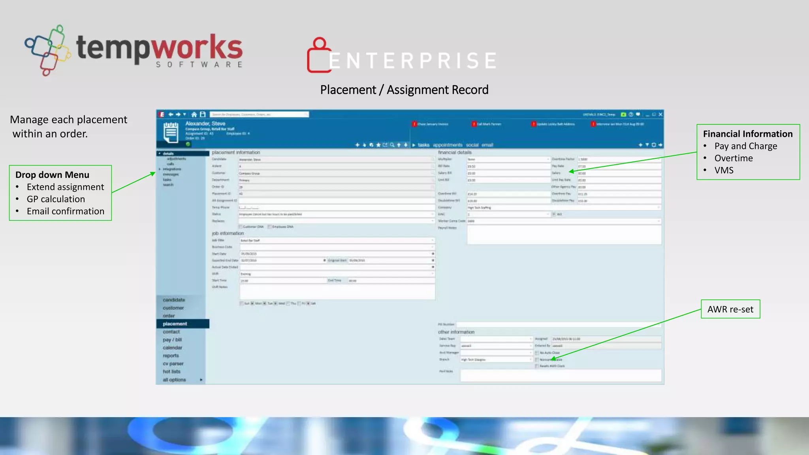809x455 pixels.
Task: Expand the integrations tree node
Action: point(160,169)
